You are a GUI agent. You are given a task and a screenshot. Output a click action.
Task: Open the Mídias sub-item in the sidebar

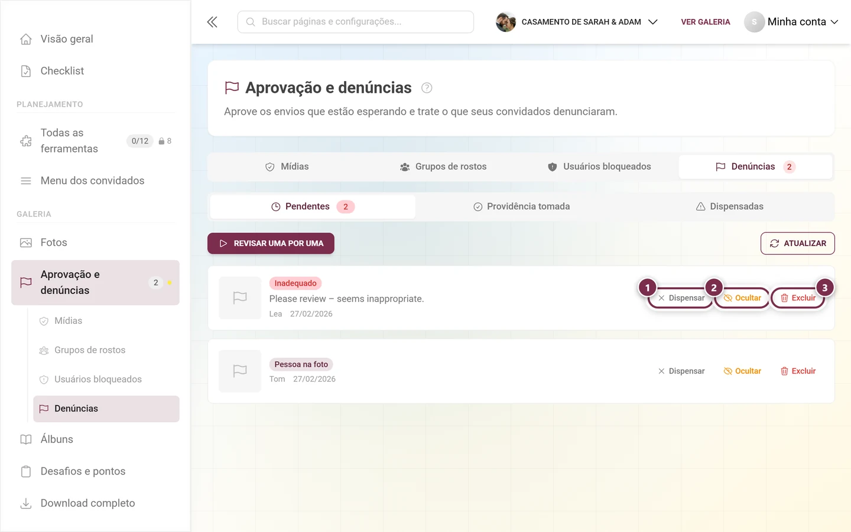(x=106, y=321)
